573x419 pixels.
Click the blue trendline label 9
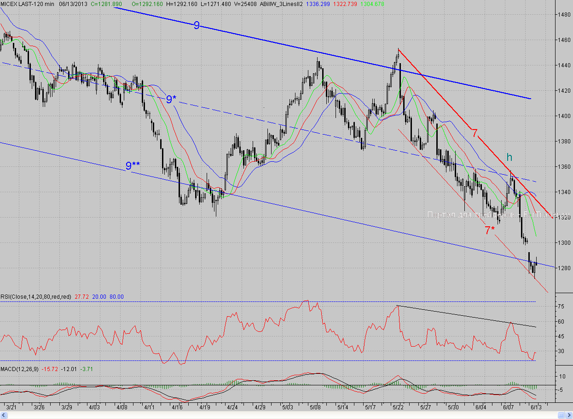[197, 25]
